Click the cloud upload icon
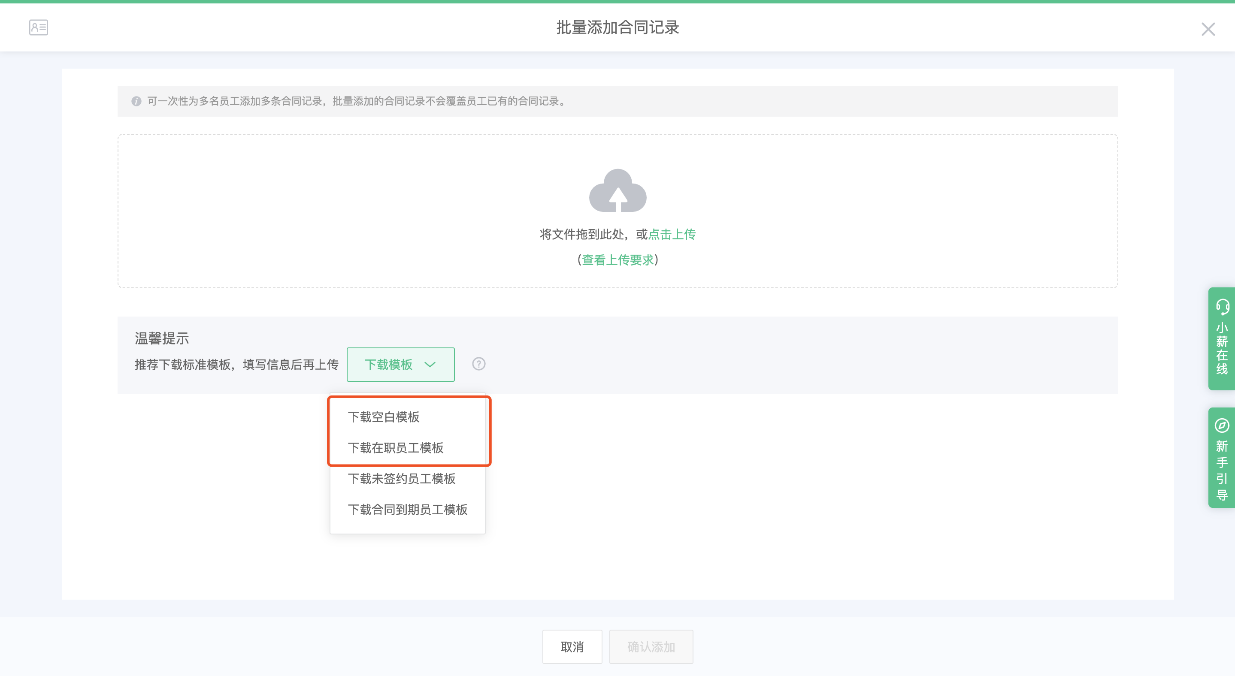Screen dimensions: 1235x676 point(617,190)
